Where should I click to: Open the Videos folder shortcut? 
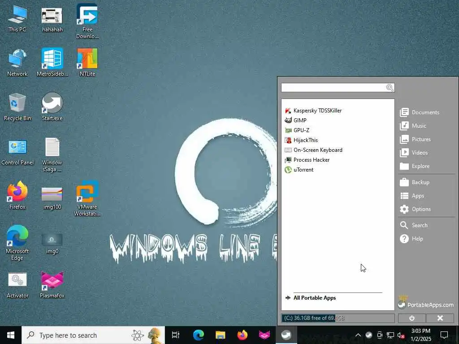pyautogui.click(x=414, y=153)
